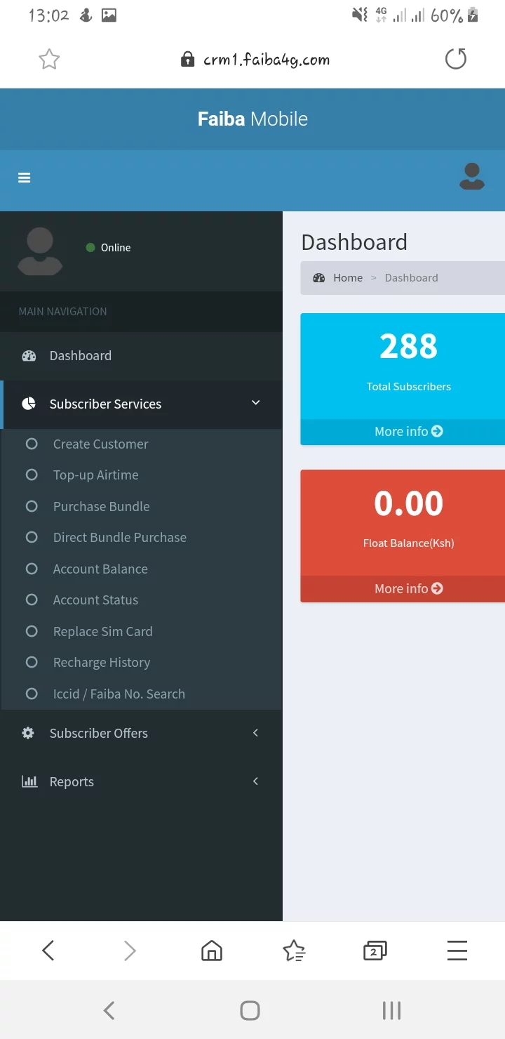Select Subscriber Offers menu label

pyautogui.click(x=99, y=733)
